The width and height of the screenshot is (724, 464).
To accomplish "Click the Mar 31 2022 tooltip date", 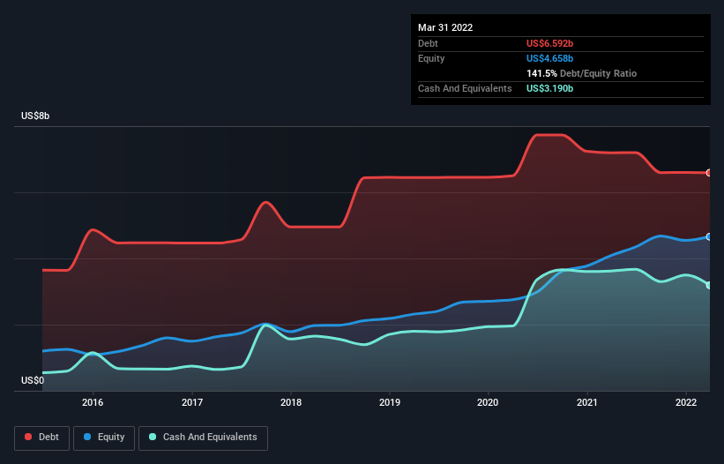I will [x=445, y=27].
